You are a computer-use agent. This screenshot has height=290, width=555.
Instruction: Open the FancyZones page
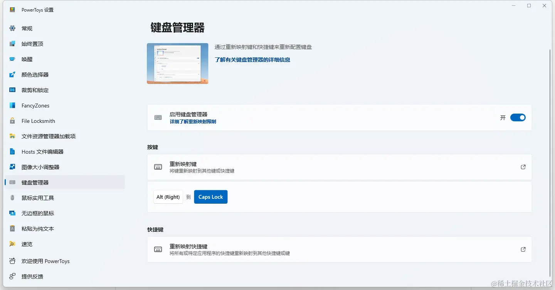click(64, 106)
